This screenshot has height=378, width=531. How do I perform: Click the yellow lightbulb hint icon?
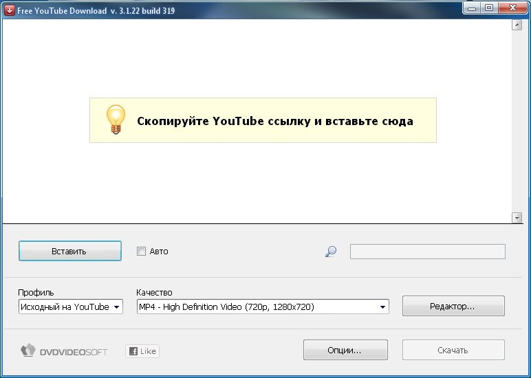(x=115, y=120)
